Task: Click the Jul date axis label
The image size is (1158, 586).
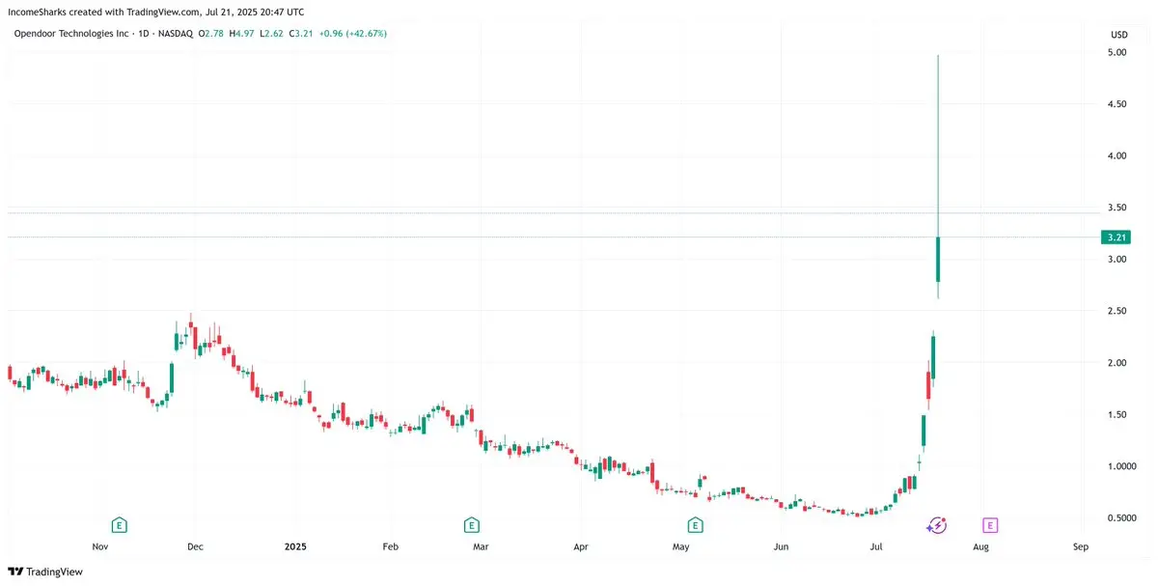Action: click(x=876, y=546)
